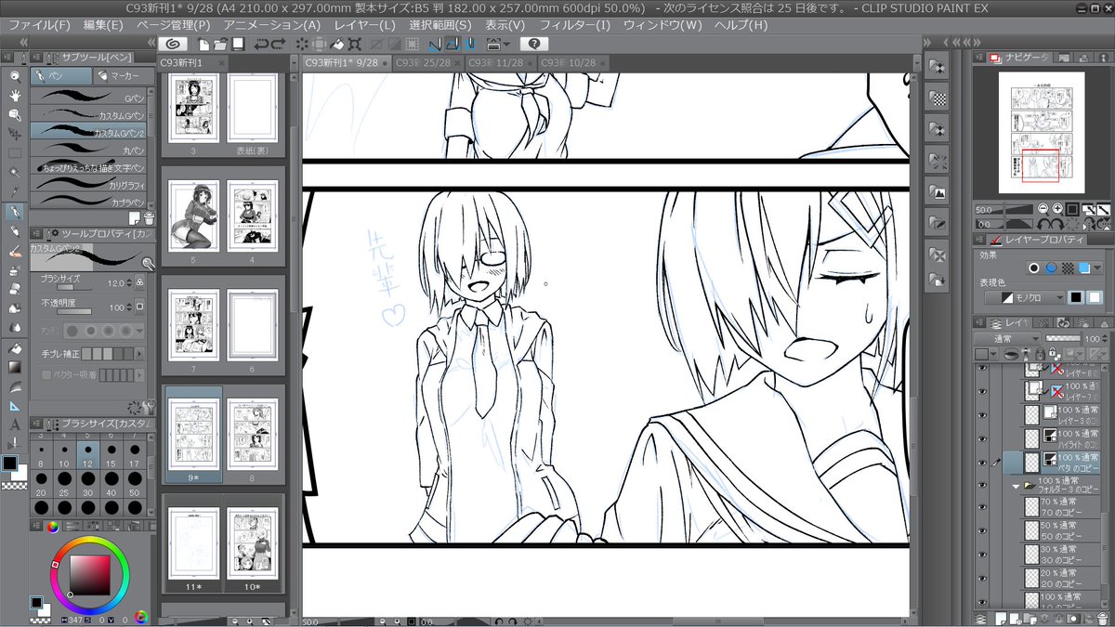Select the rectangular Selection tool

tap(15, 153)
